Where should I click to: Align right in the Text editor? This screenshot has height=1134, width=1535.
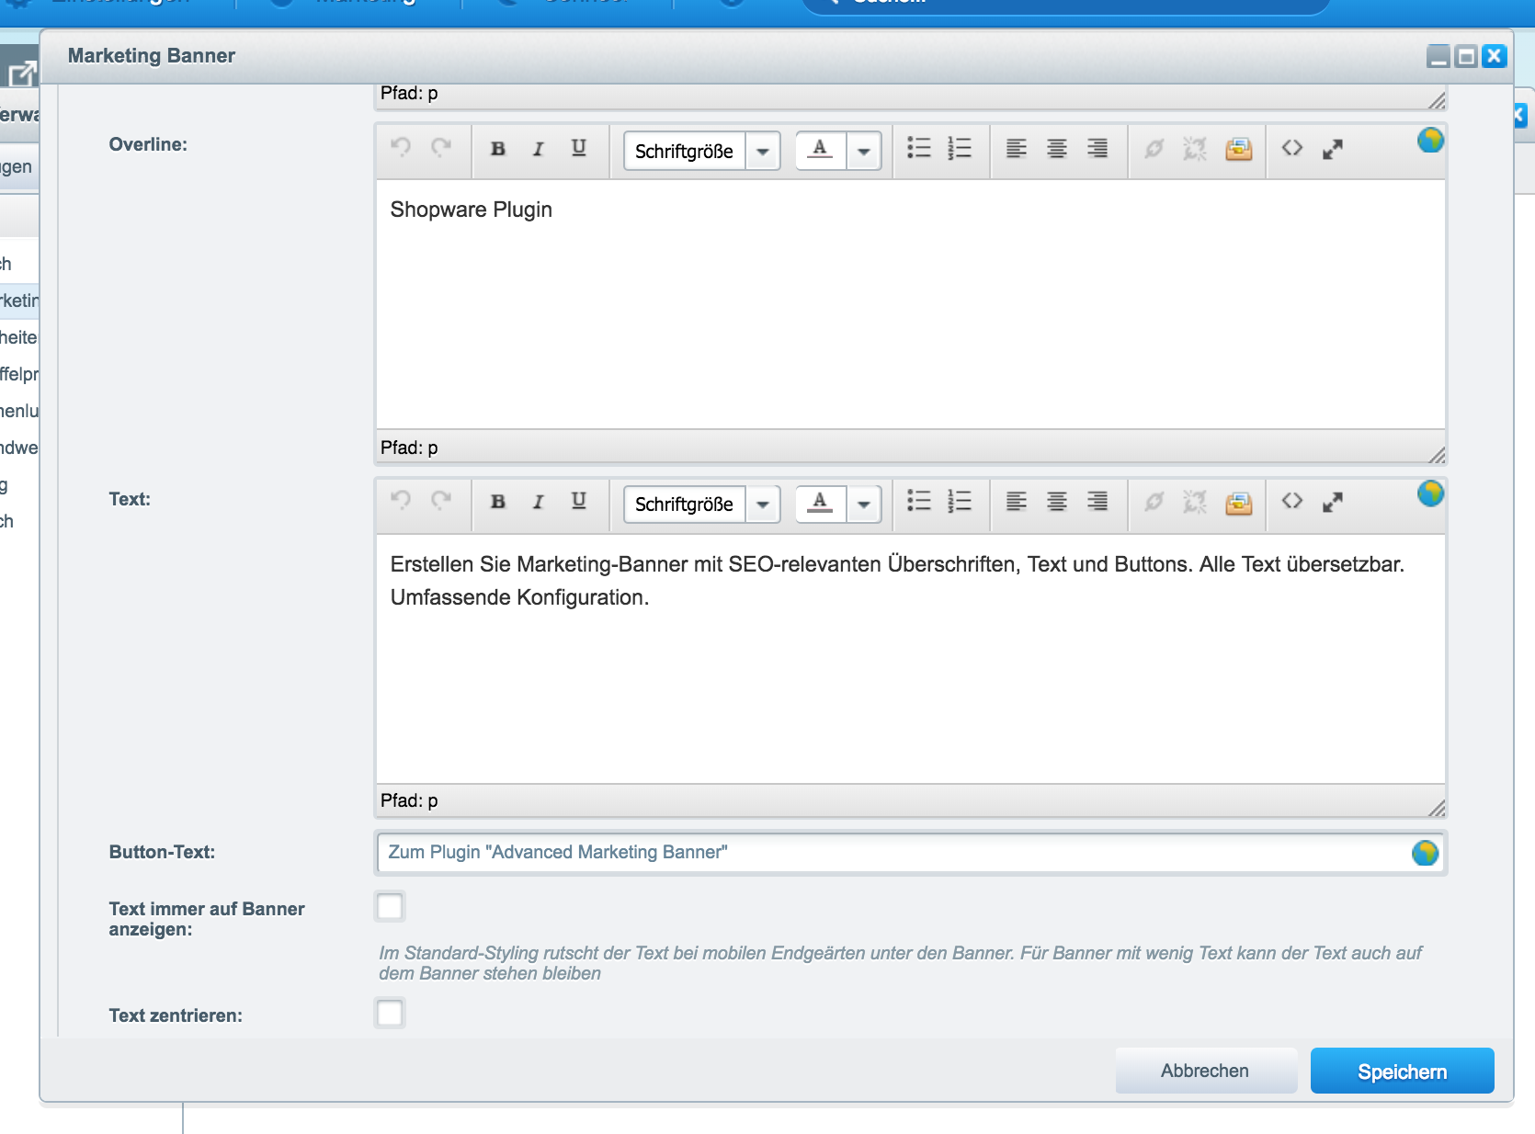pyautogui.click(x=1097, y=501)
